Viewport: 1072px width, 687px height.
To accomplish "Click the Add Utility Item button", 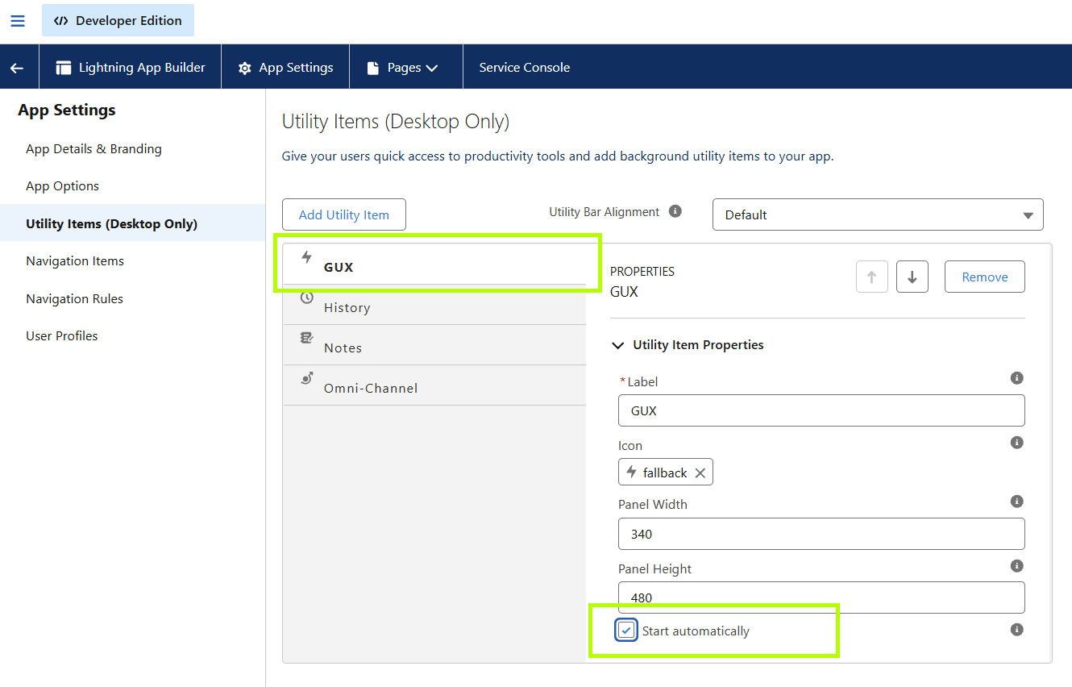I will point(344,215).
